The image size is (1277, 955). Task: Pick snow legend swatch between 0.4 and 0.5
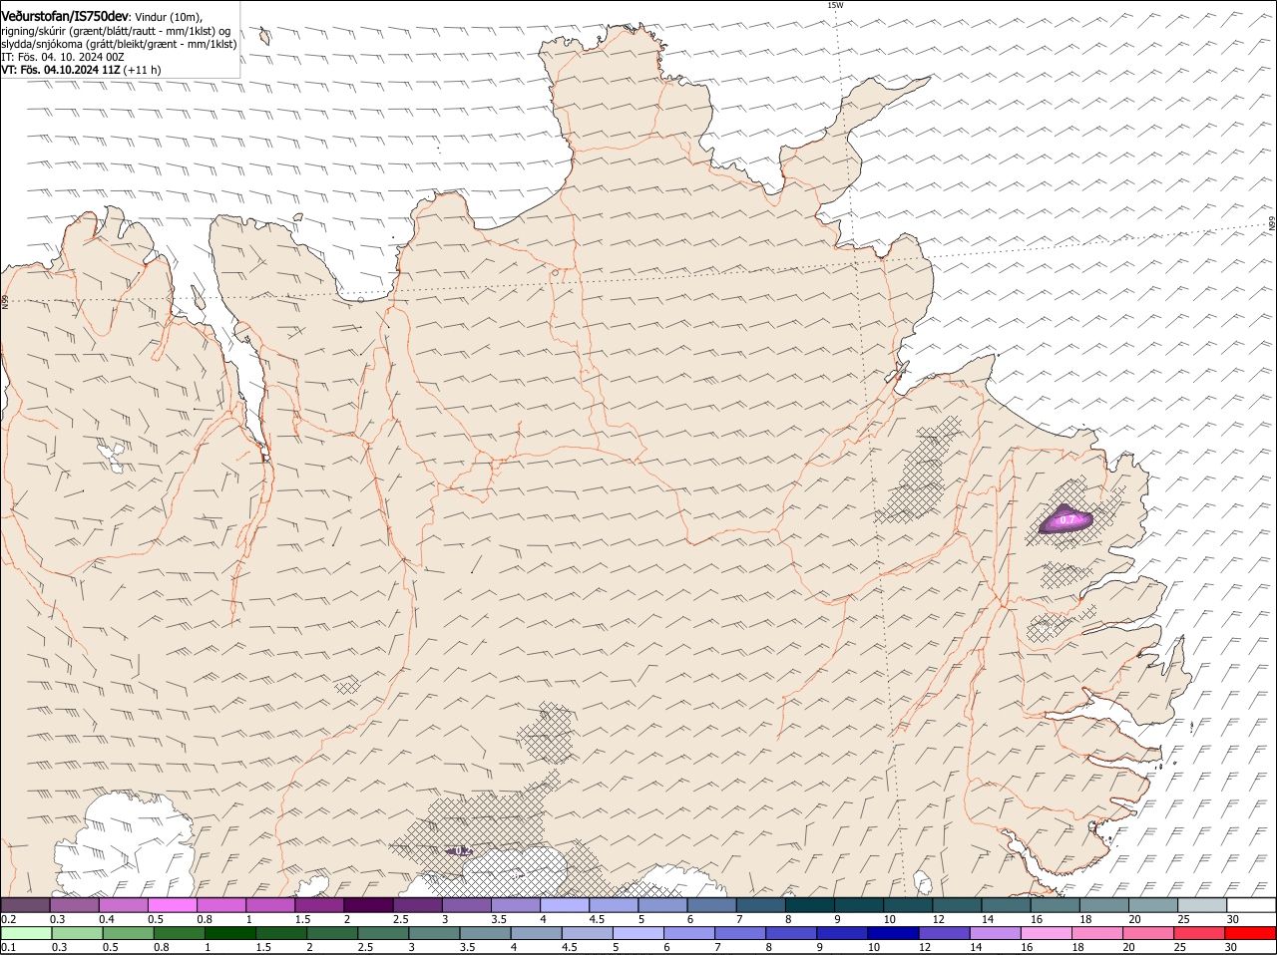[123, 904]
